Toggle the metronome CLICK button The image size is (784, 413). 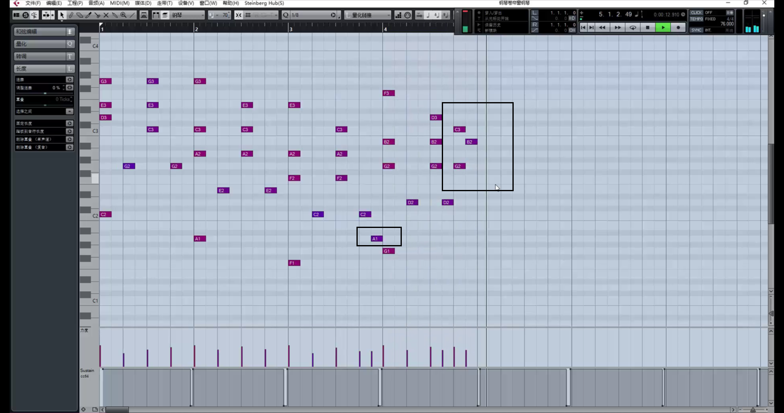click(x=697, y=13)
